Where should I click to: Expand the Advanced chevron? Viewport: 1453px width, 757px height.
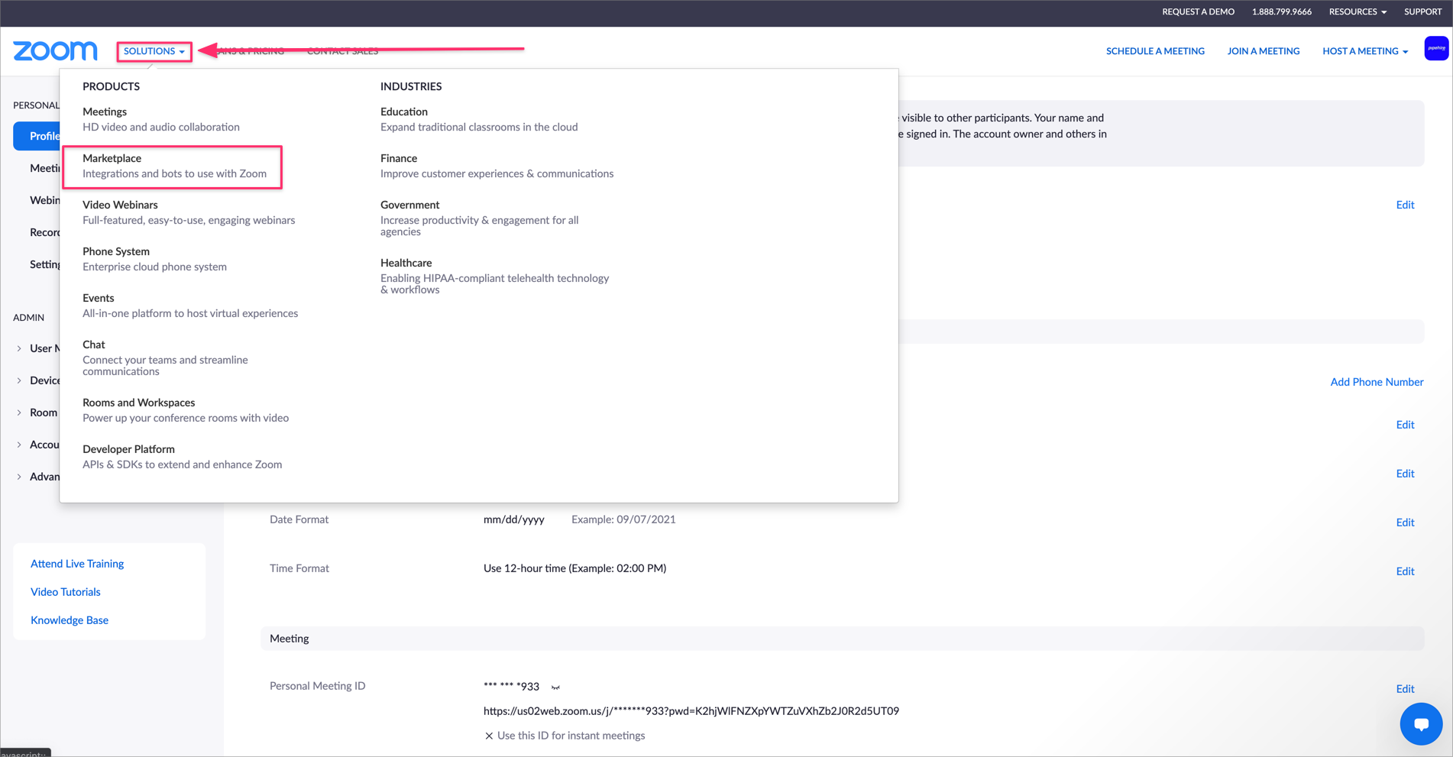coord(19,477)
